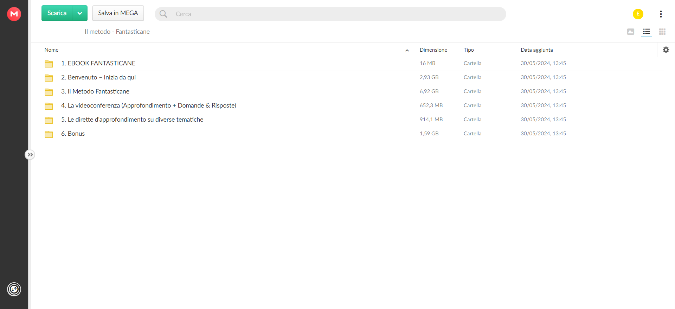This screenshot has width=675, height=309.
Task: Select folder icon for Benvenuto row
Action: (x=49, y=78)
